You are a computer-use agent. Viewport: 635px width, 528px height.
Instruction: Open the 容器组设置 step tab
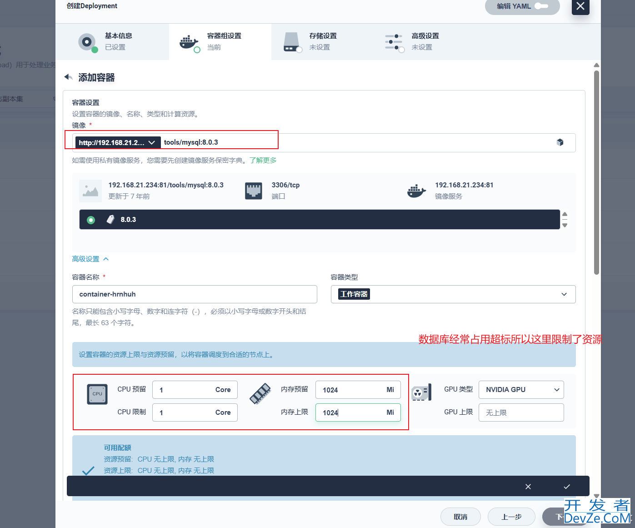[x=220, y=42]
